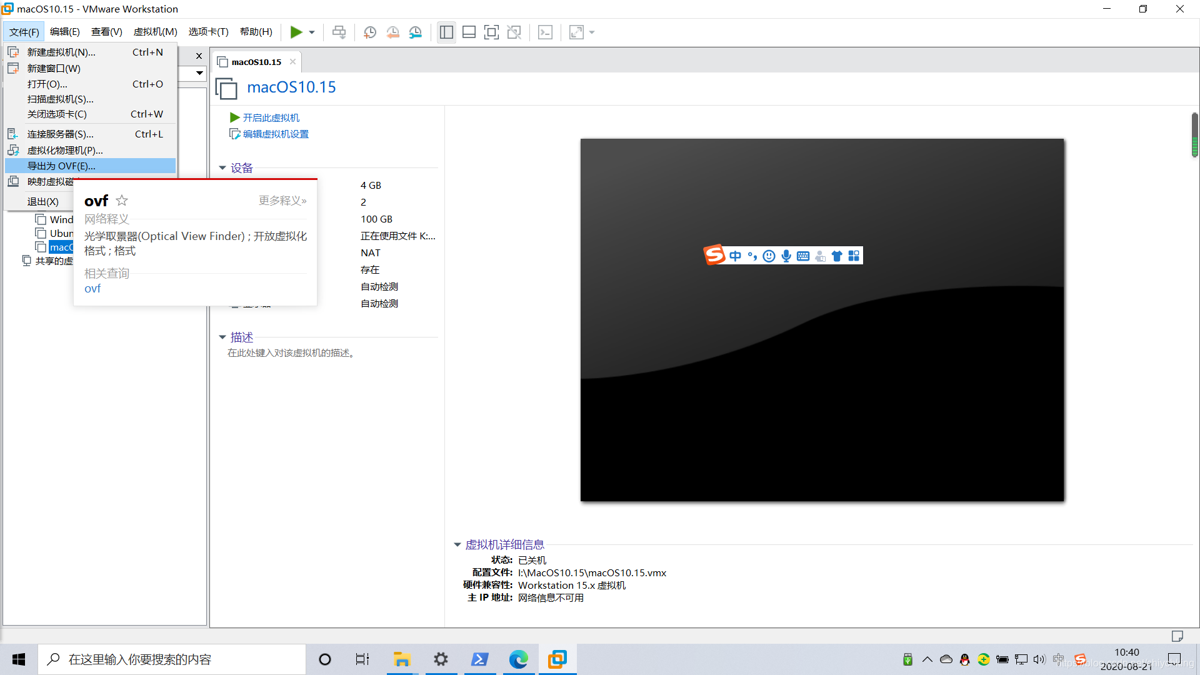The width and height of the screenshot is (1200, 675).
Task: Click the skin shirt icon on Sogou bar
Action: (837, 256)
